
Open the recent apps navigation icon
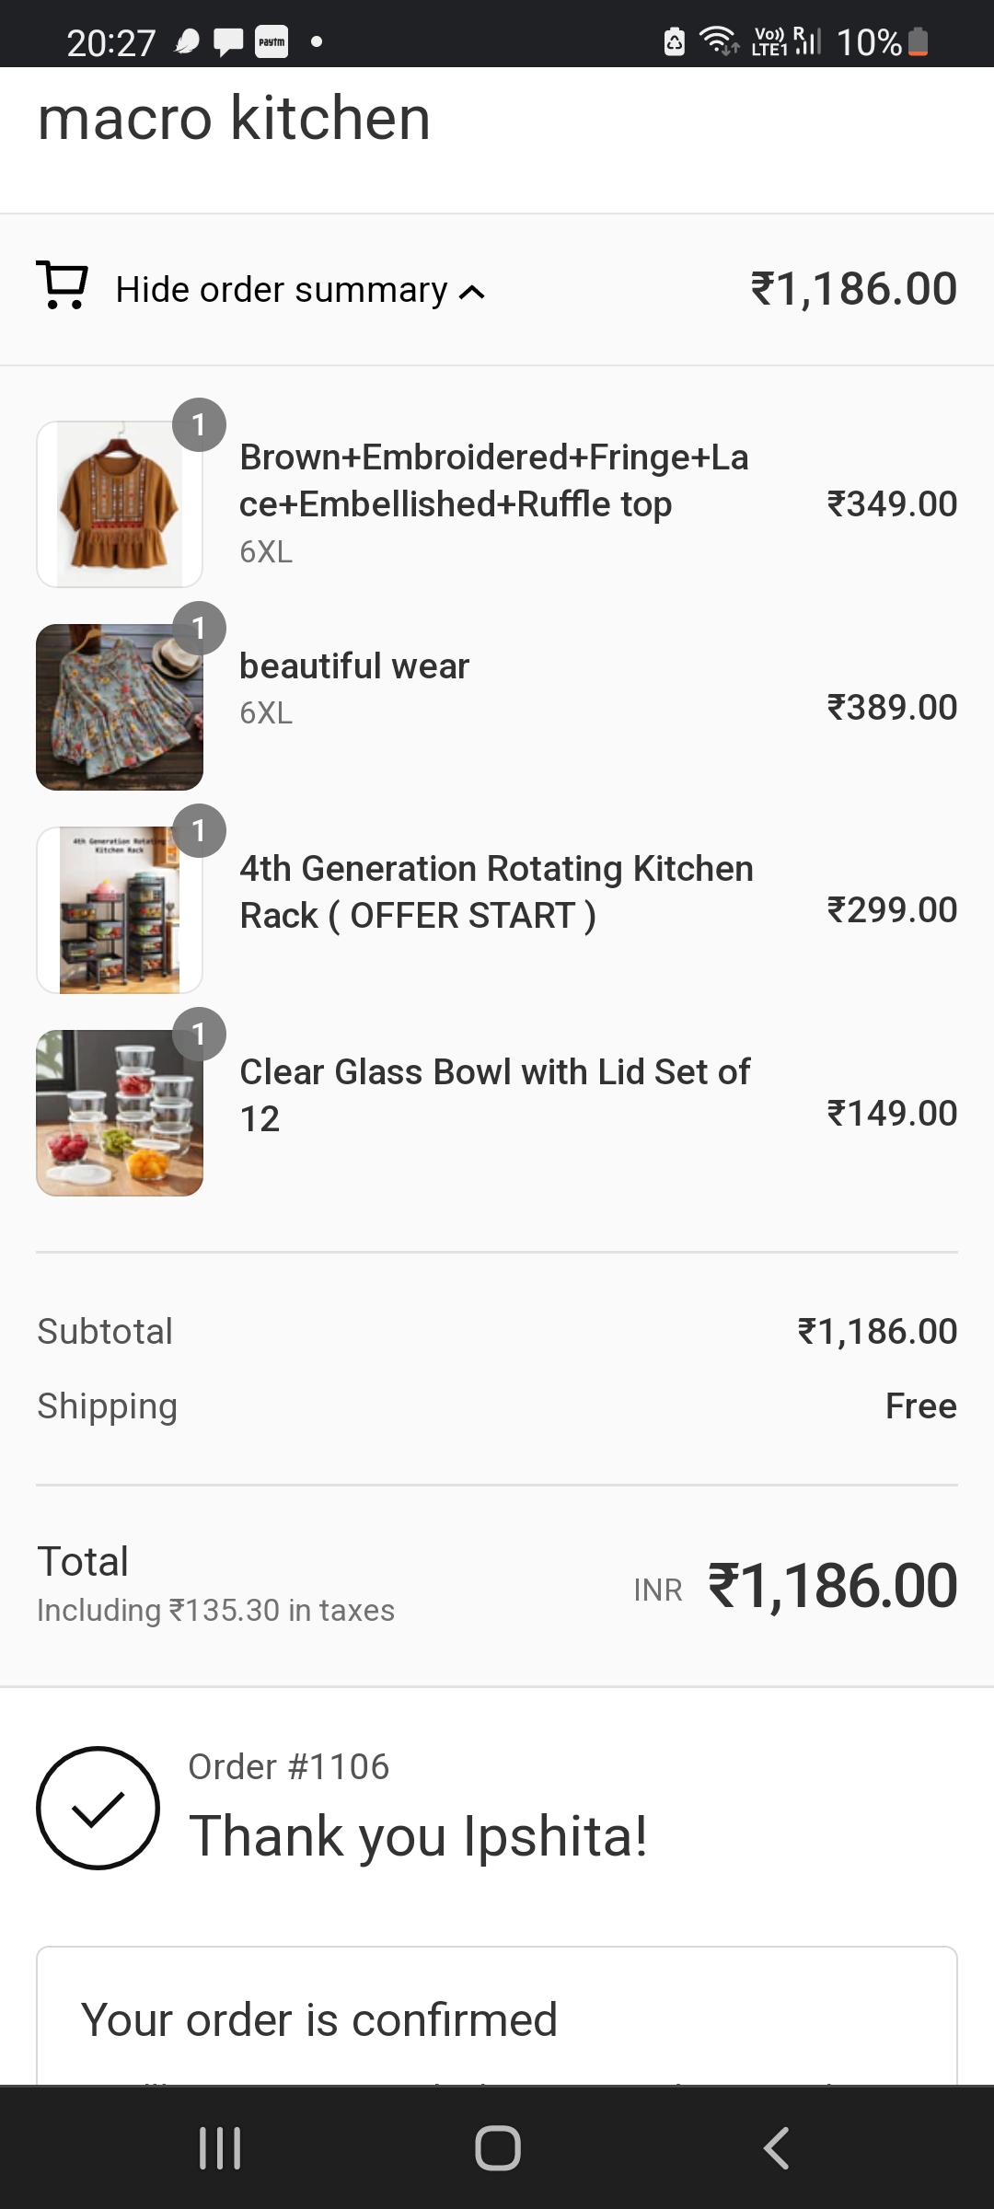(x=220, y=2147)
